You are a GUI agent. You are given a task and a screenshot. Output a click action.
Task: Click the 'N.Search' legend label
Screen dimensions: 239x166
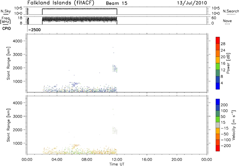pyautogui.click(x=231, y=11)
